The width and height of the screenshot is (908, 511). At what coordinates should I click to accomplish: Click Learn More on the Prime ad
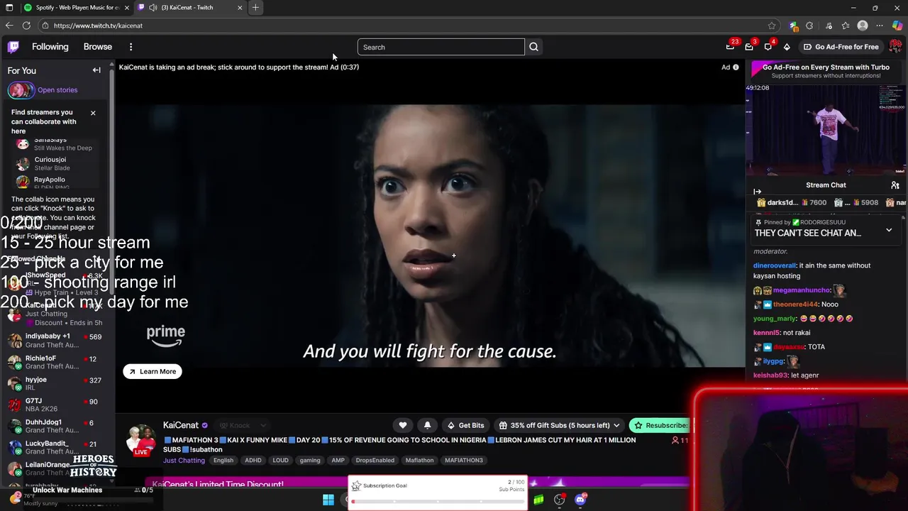153,371
